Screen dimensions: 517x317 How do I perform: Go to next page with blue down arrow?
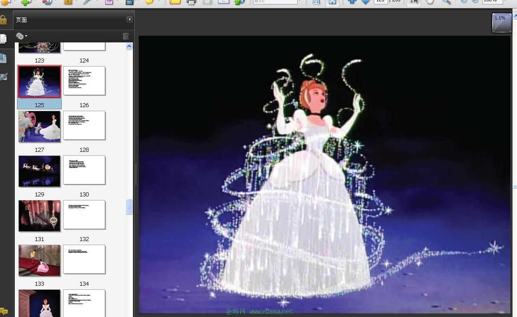point(365,2)
